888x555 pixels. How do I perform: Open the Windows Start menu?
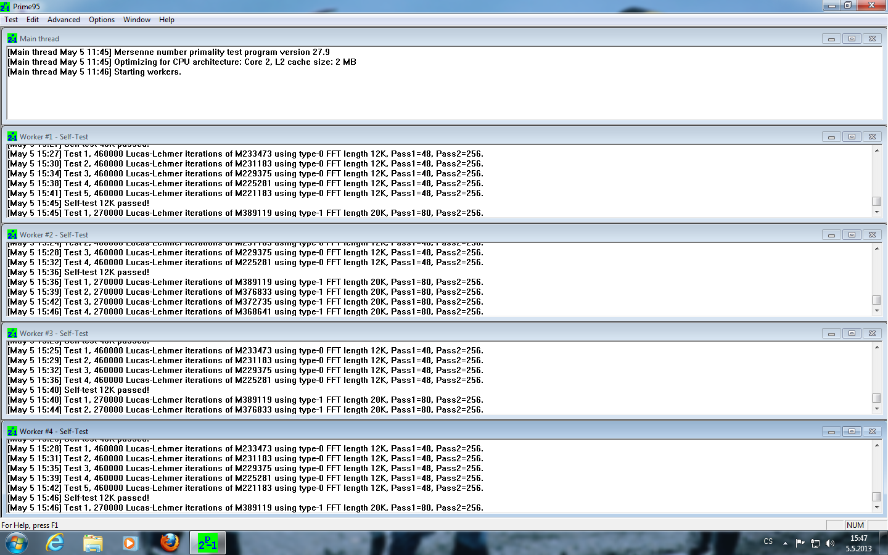point(17,543)
